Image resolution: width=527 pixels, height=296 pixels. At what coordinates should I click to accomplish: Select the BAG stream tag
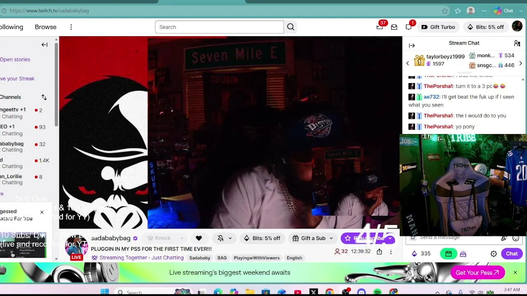click(222, 258)
